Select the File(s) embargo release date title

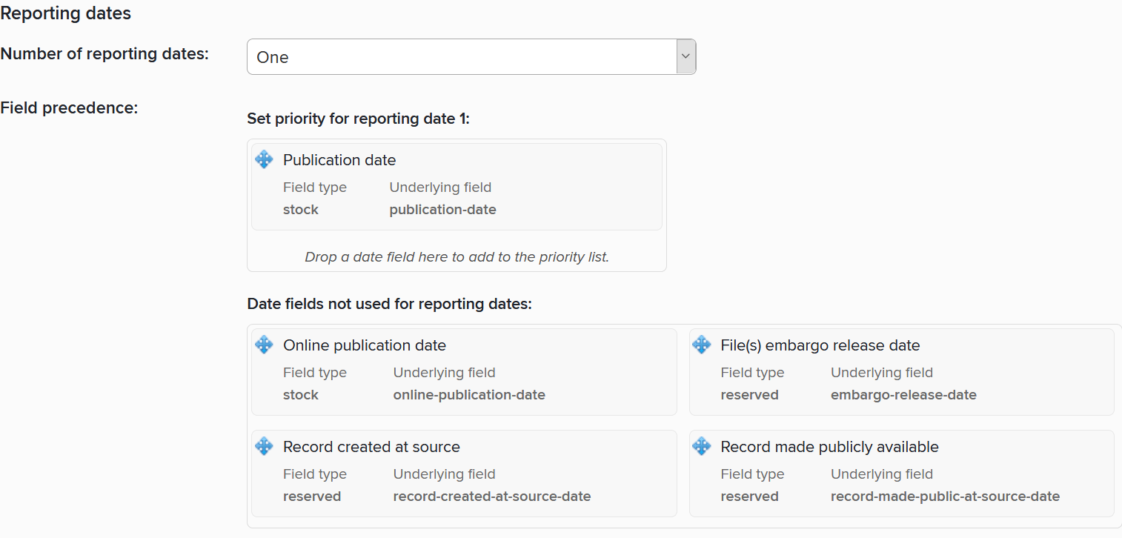(x=820, y=345)
